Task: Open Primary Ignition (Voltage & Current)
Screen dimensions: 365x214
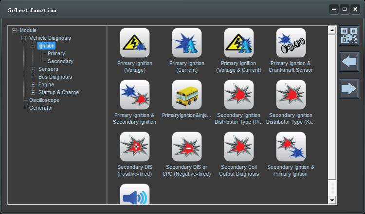Action: 239,43
